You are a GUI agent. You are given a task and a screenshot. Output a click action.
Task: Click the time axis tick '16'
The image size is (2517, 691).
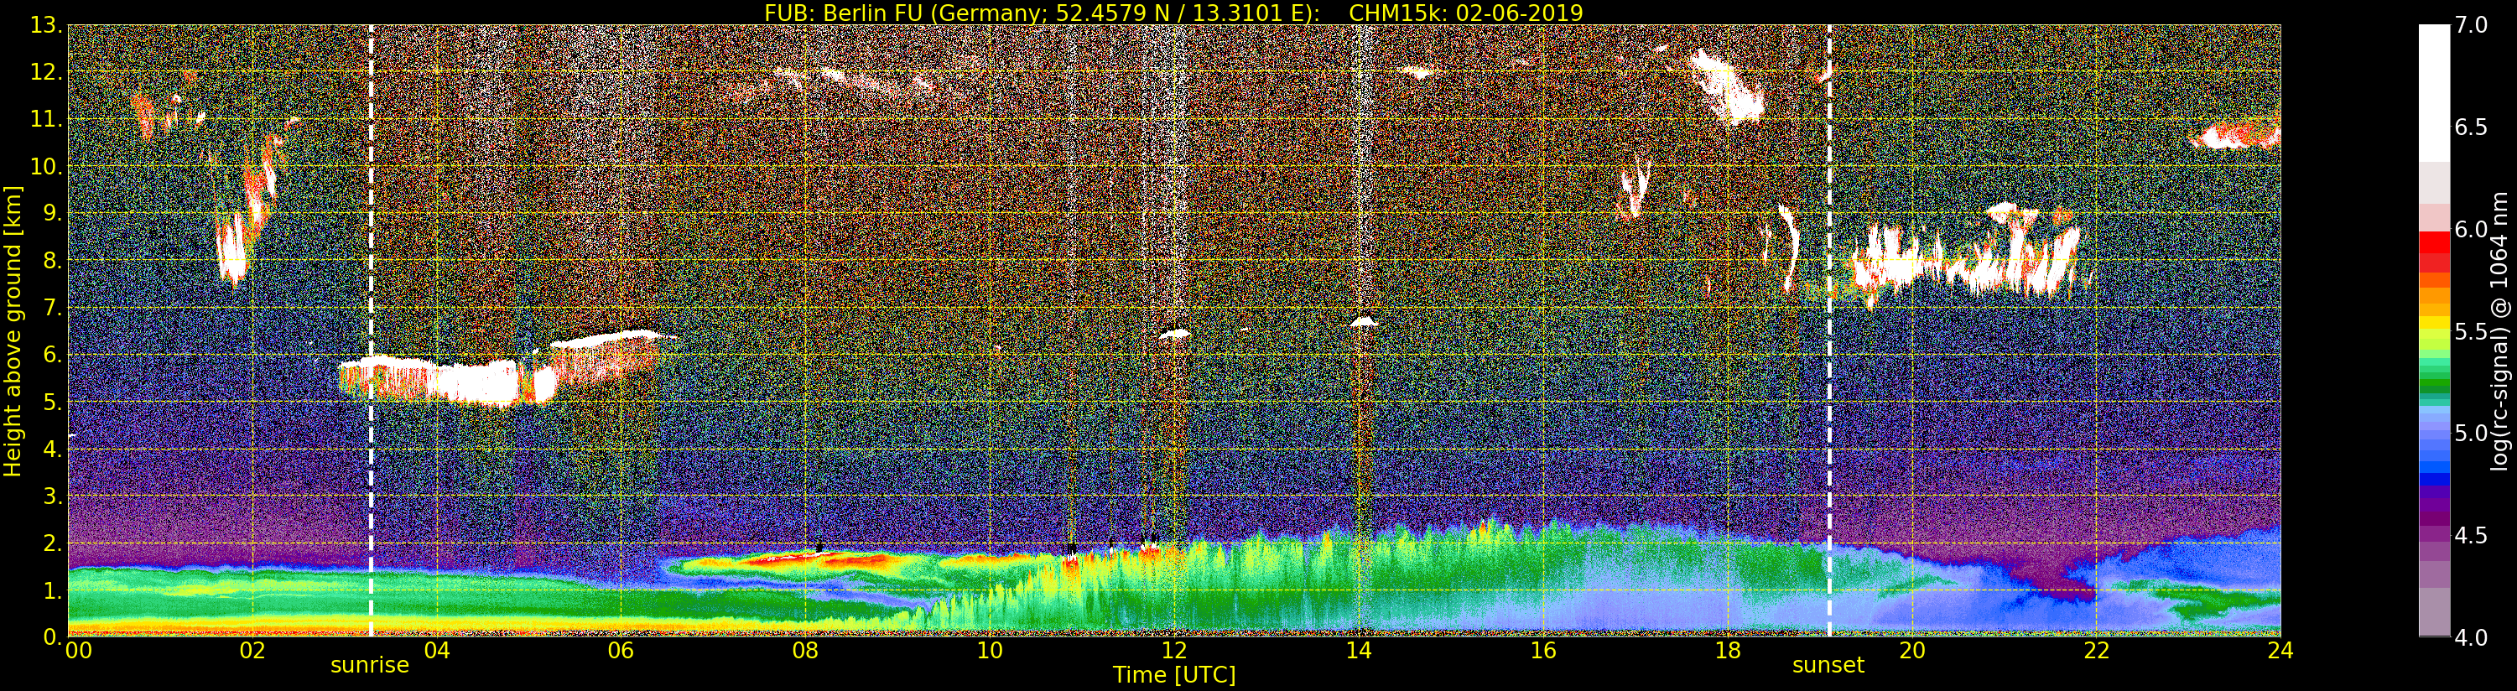pos(1543,650)
